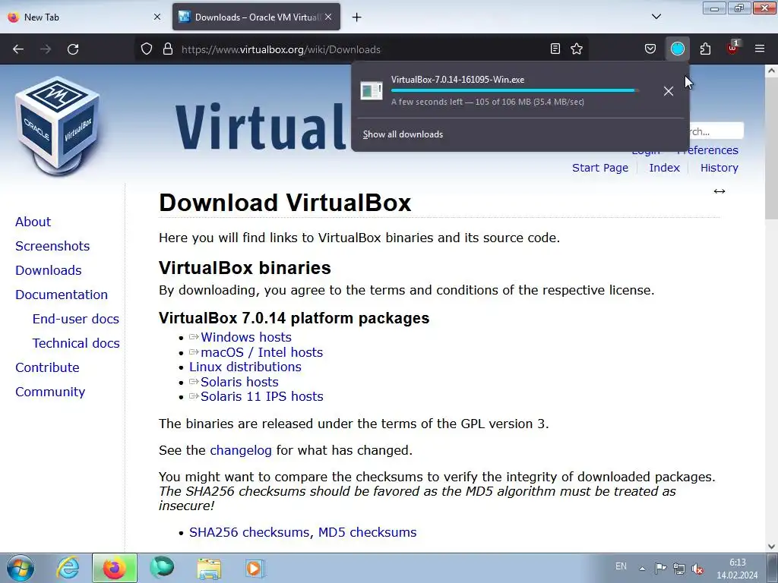This screenshot has width=778, height=583.
Task: Close the New Tab tab
Action: 157,17
